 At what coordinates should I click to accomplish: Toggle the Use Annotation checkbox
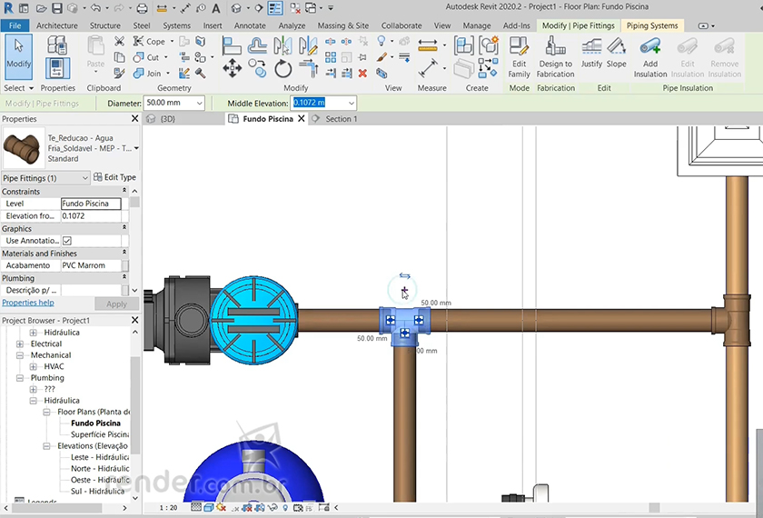coord(67,241)
